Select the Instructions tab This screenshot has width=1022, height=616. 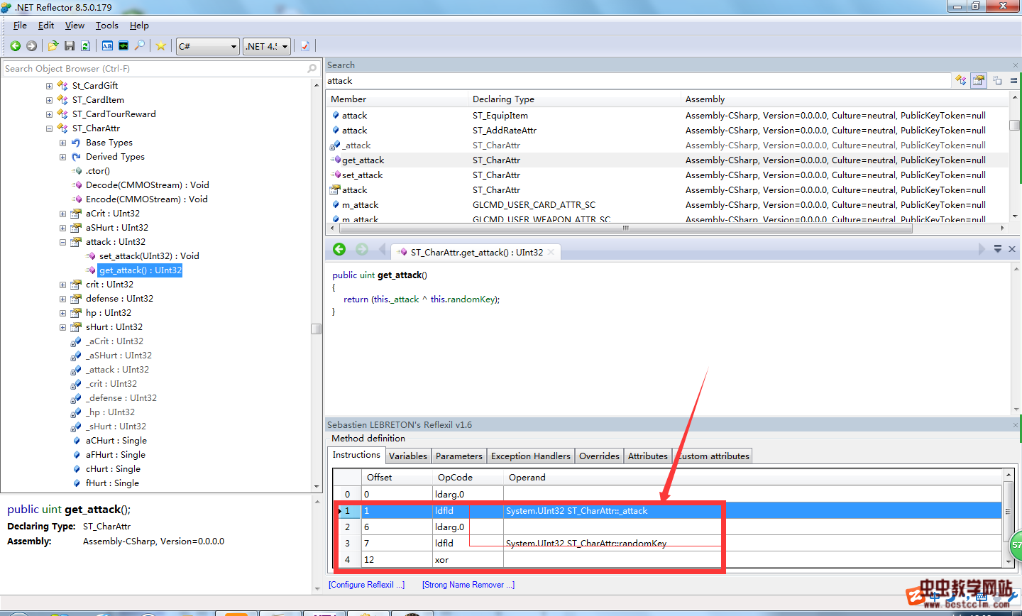click(x=356, y=455)
